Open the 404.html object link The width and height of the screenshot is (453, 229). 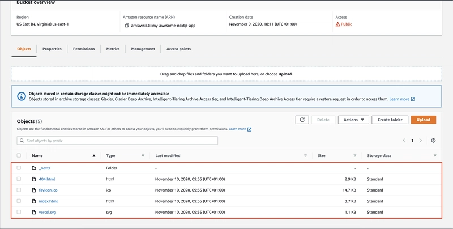pyautogui.click(x=47, y=179)
